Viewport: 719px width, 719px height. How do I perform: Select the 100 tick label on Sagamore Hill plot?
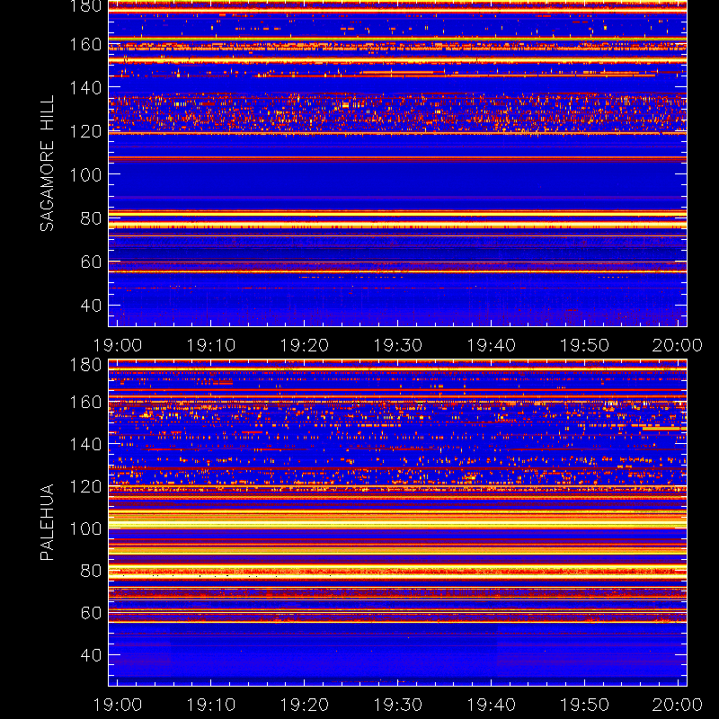click(85, 174)
